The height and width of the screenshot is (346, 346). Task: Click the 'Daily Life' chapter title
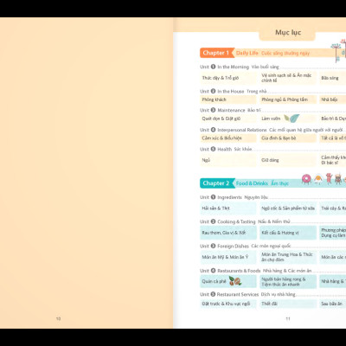[247, 53]
